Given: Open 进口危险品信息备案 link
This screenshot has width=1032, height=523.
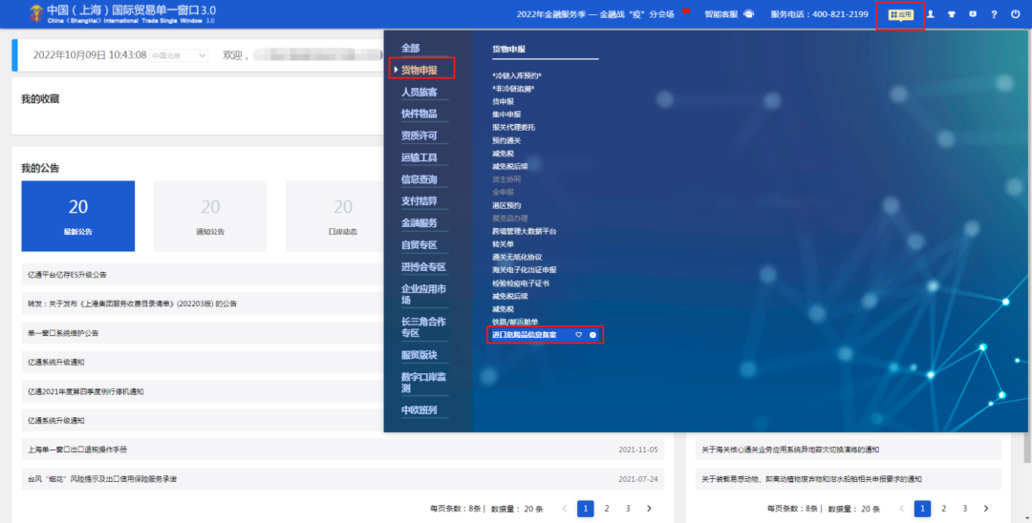Looking at the screenshot, I should 524,335.
